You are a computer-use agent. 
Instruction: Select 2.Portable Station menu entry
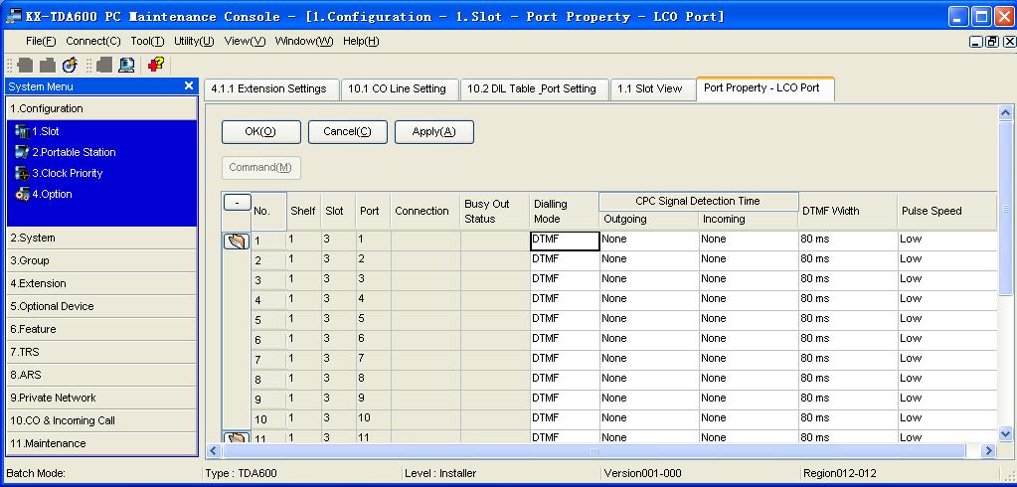coord(74,152)
